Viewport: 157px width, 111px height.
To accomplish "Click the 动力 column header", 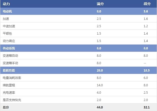I will click(x=6, y=4).
